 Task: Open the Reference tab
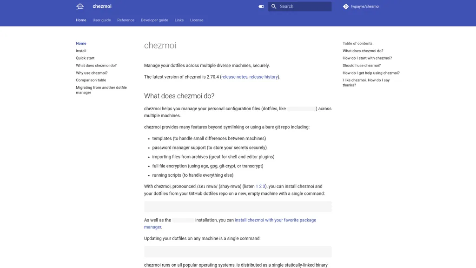(x=126, y=20)
